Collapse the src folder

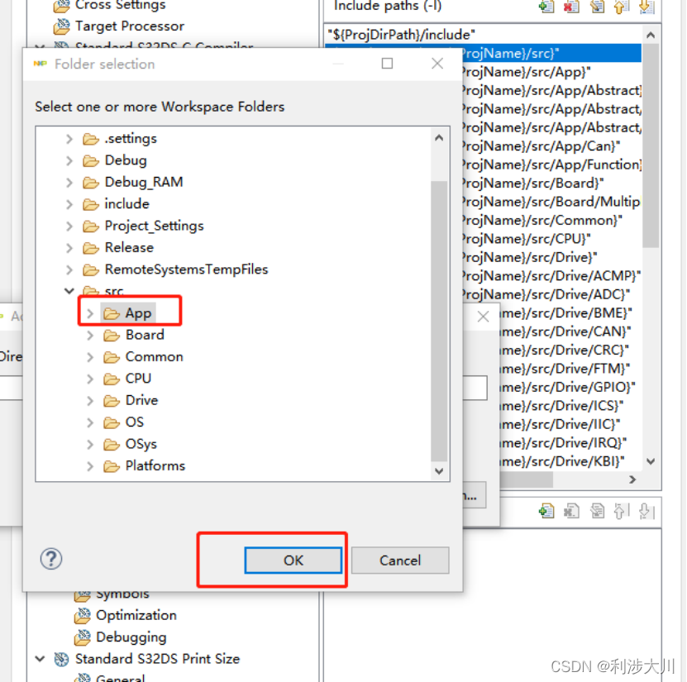coord(69,291)
